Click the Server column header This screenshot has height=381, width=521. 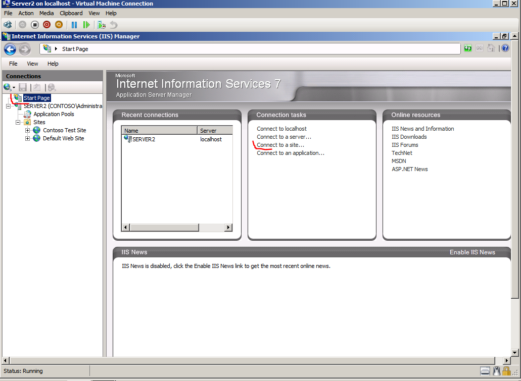pyautogui.click(x=215, y=130)
